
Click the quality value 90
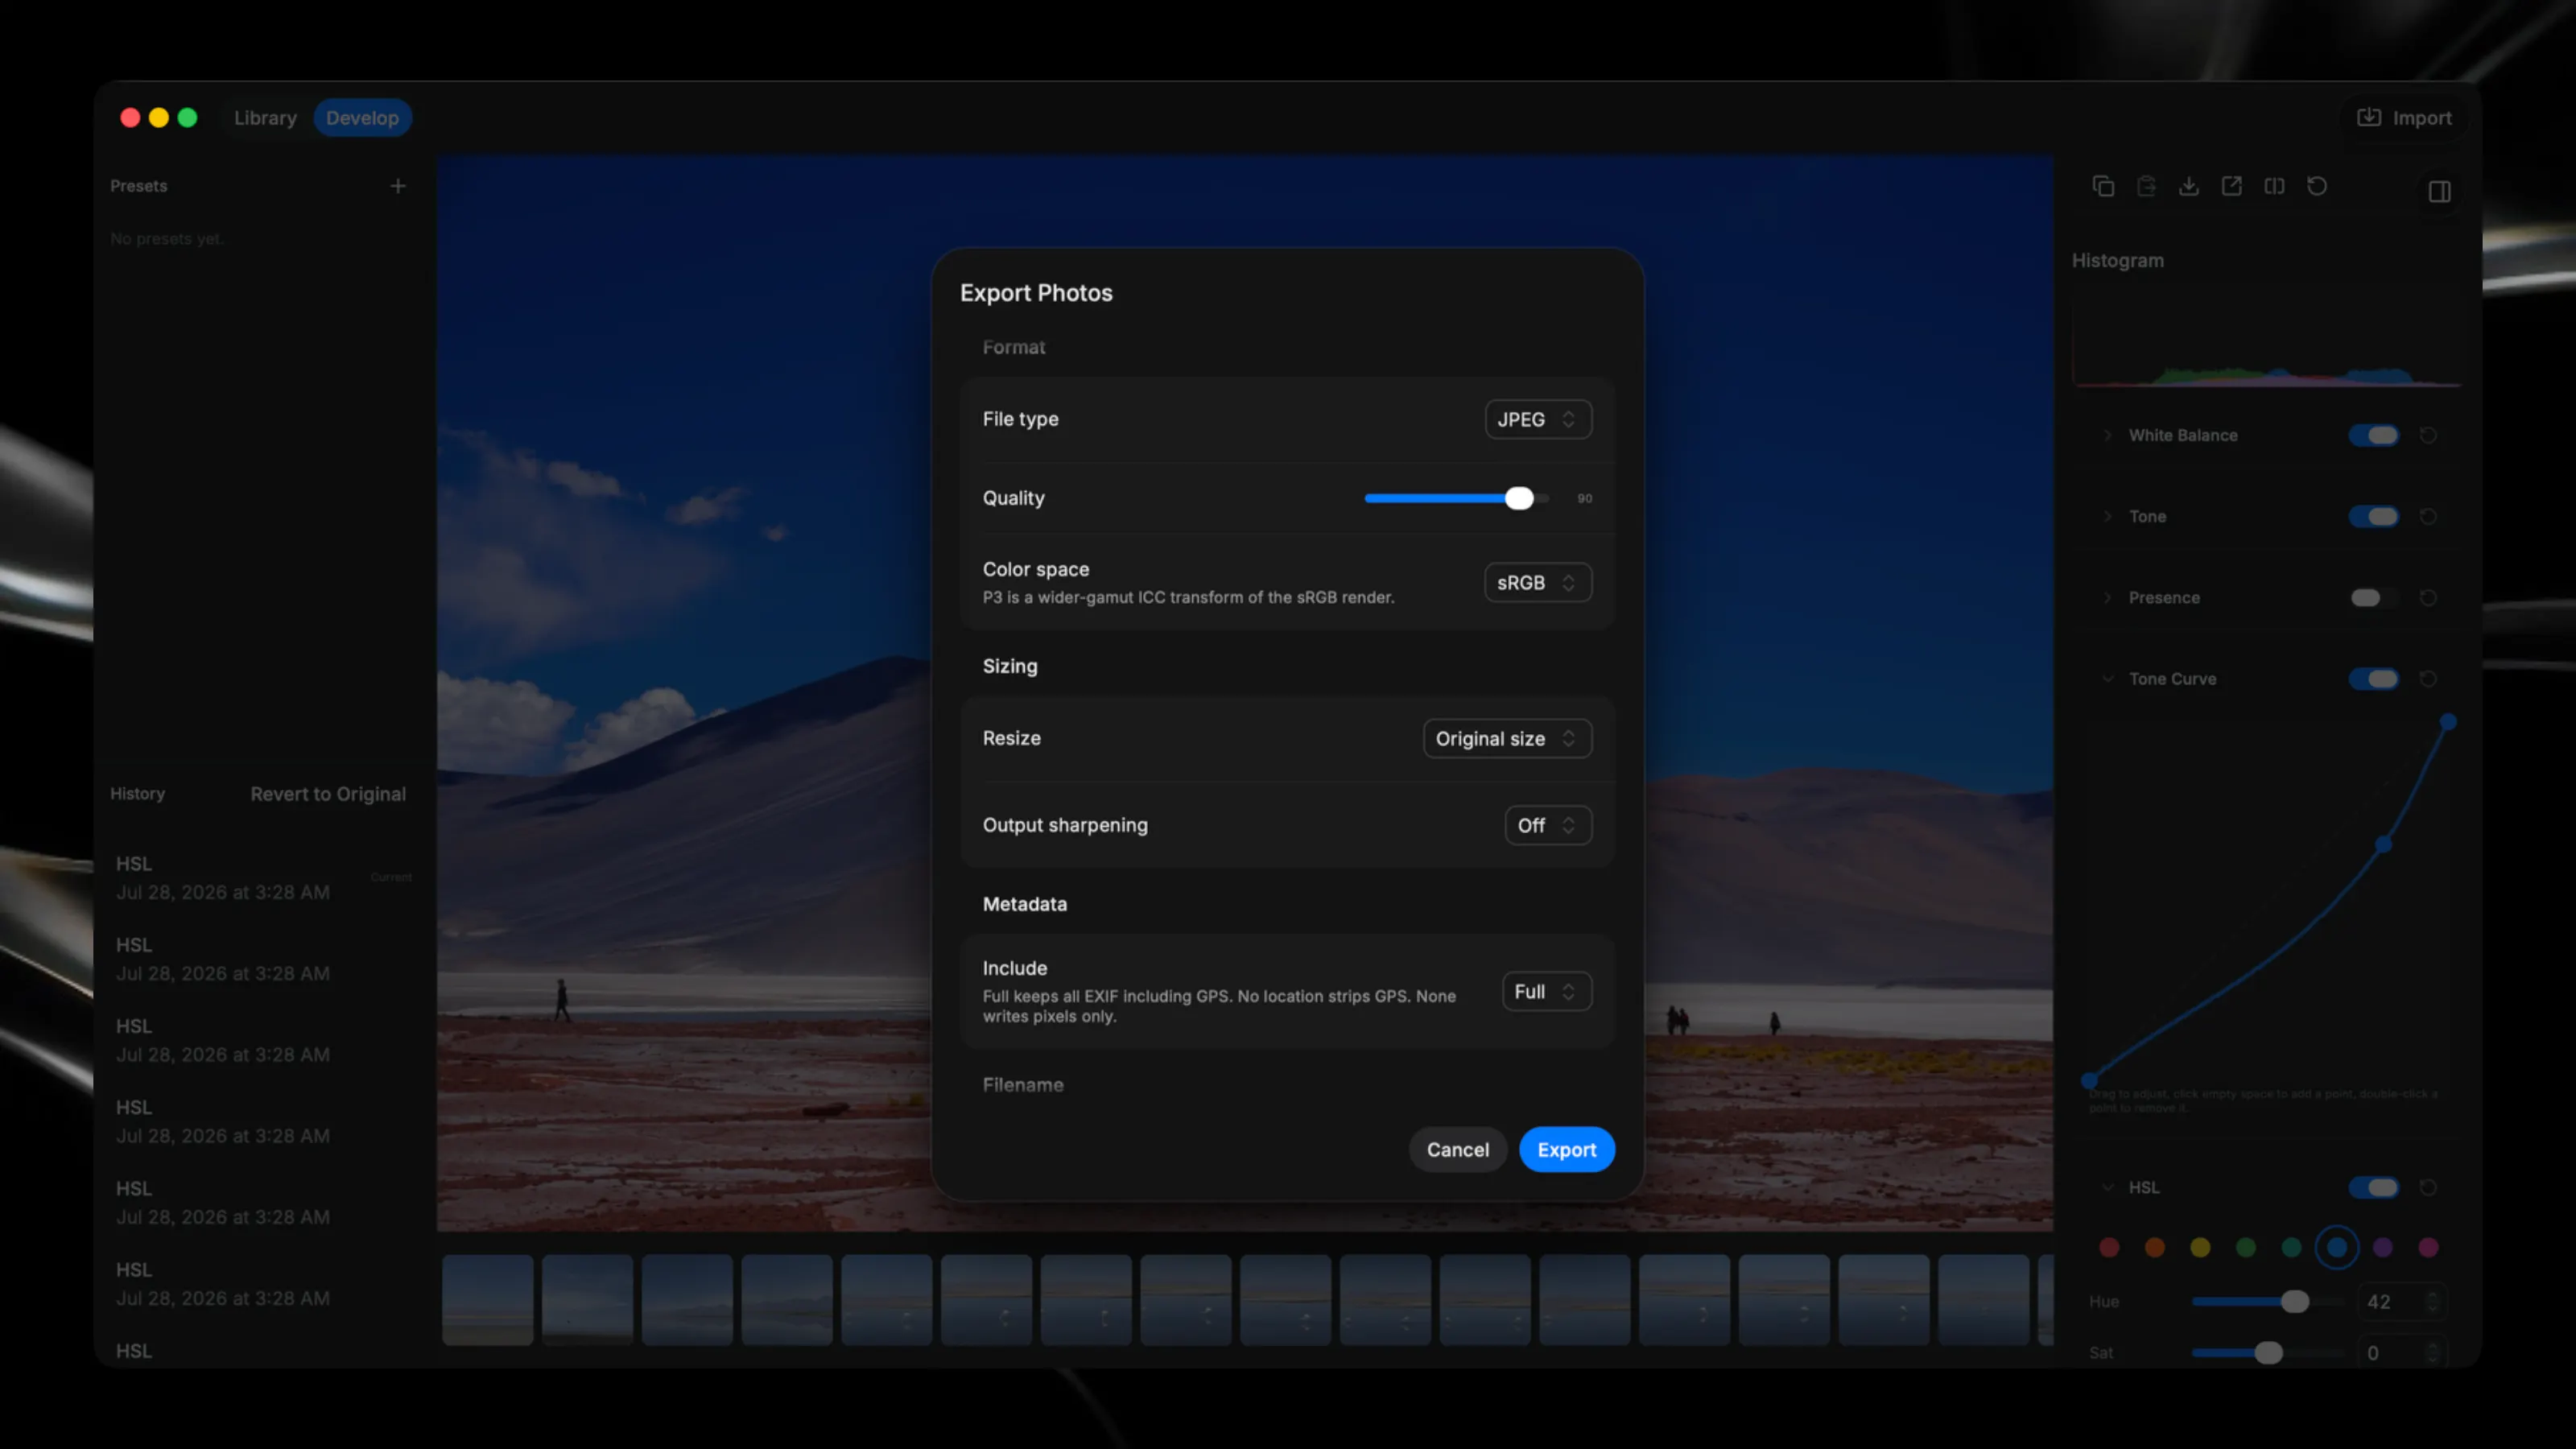pos(1584,498)
